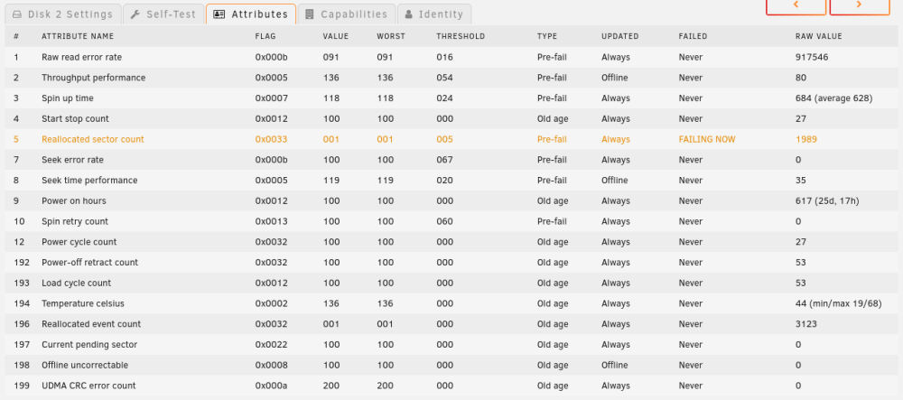Viewport: 903px width, 400px height.
Task: Click the WORST column header
Action: (391, 36)
